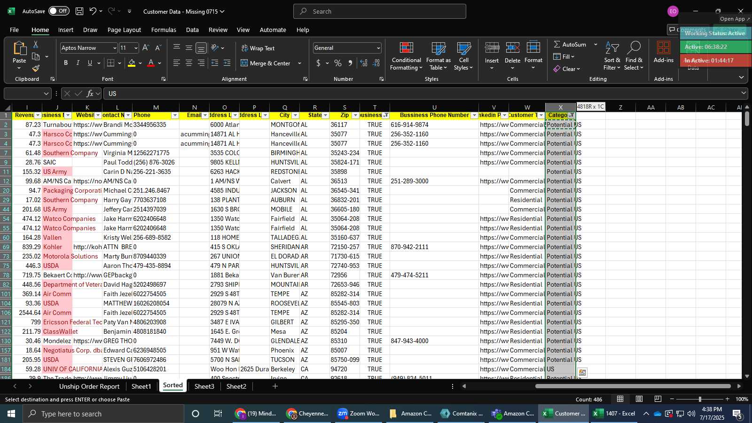Open Sort & Filter
The height and width of the screenshot is (423, 752).
pyautogui.click(x=612, y=56)
